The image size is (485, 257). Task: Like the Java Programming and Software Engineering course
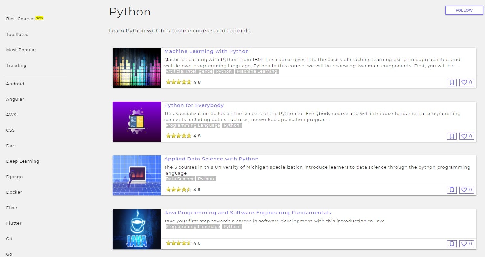coord(467,244)
